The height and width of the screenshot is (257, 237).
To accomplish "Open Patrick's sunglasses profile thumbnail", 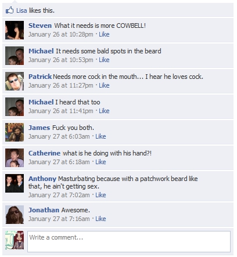I will point(15,81).
